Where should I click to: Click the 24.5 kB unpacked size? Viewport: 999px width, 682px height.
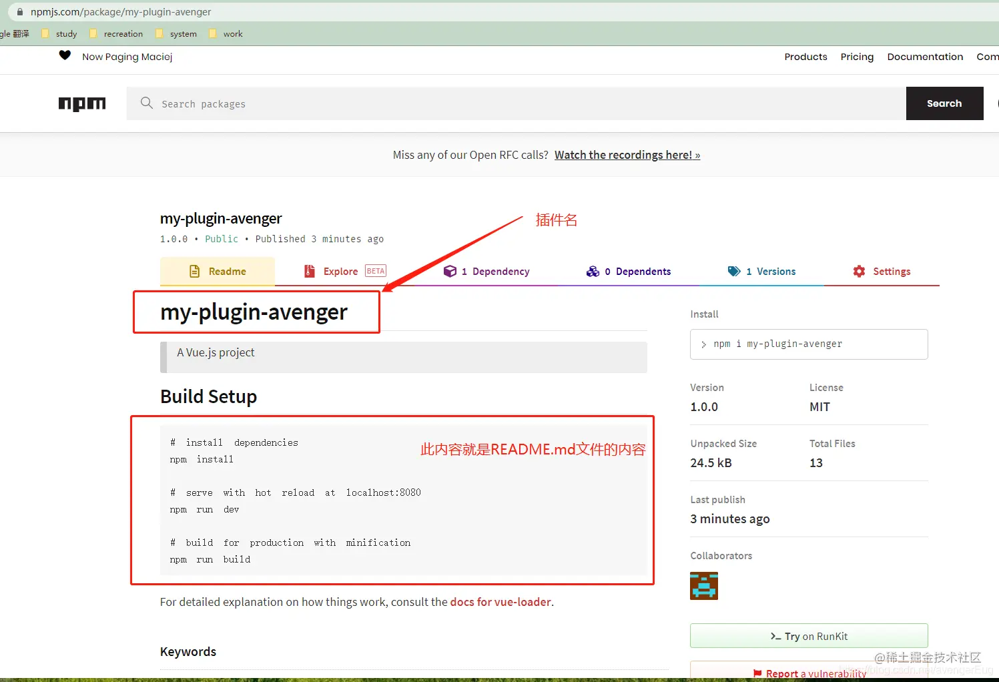(x=711, y=463)
